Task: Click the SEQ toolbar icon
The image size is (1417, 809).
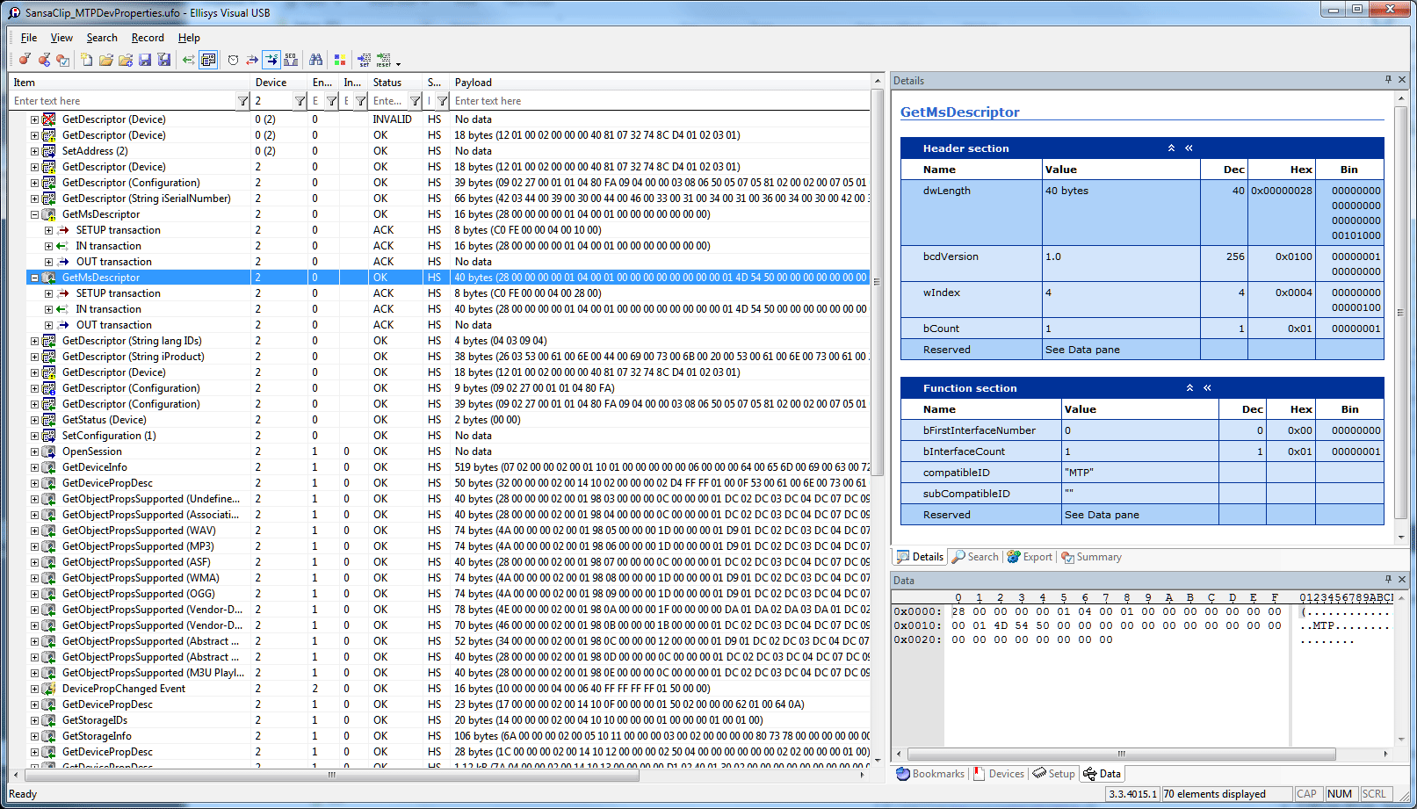Action: point(291,60)
